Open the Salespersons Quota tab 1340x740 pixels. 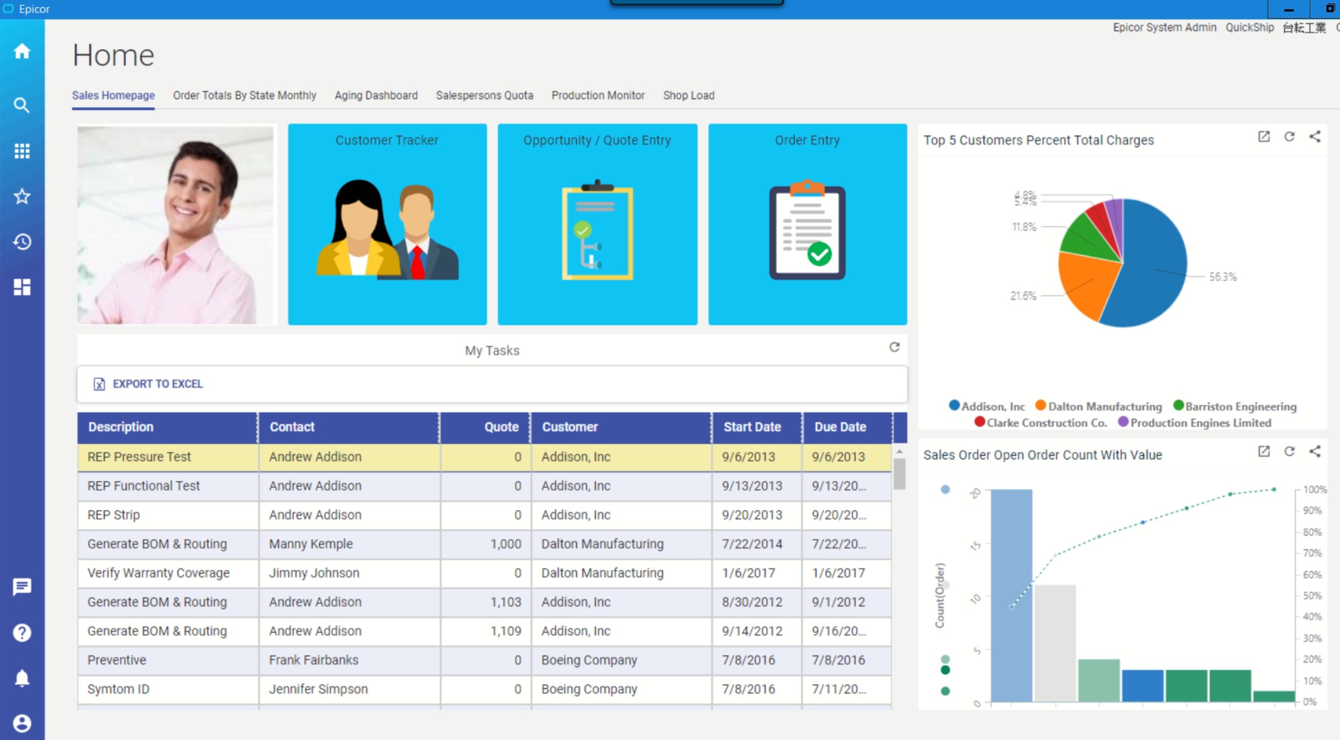click(484, 95)
